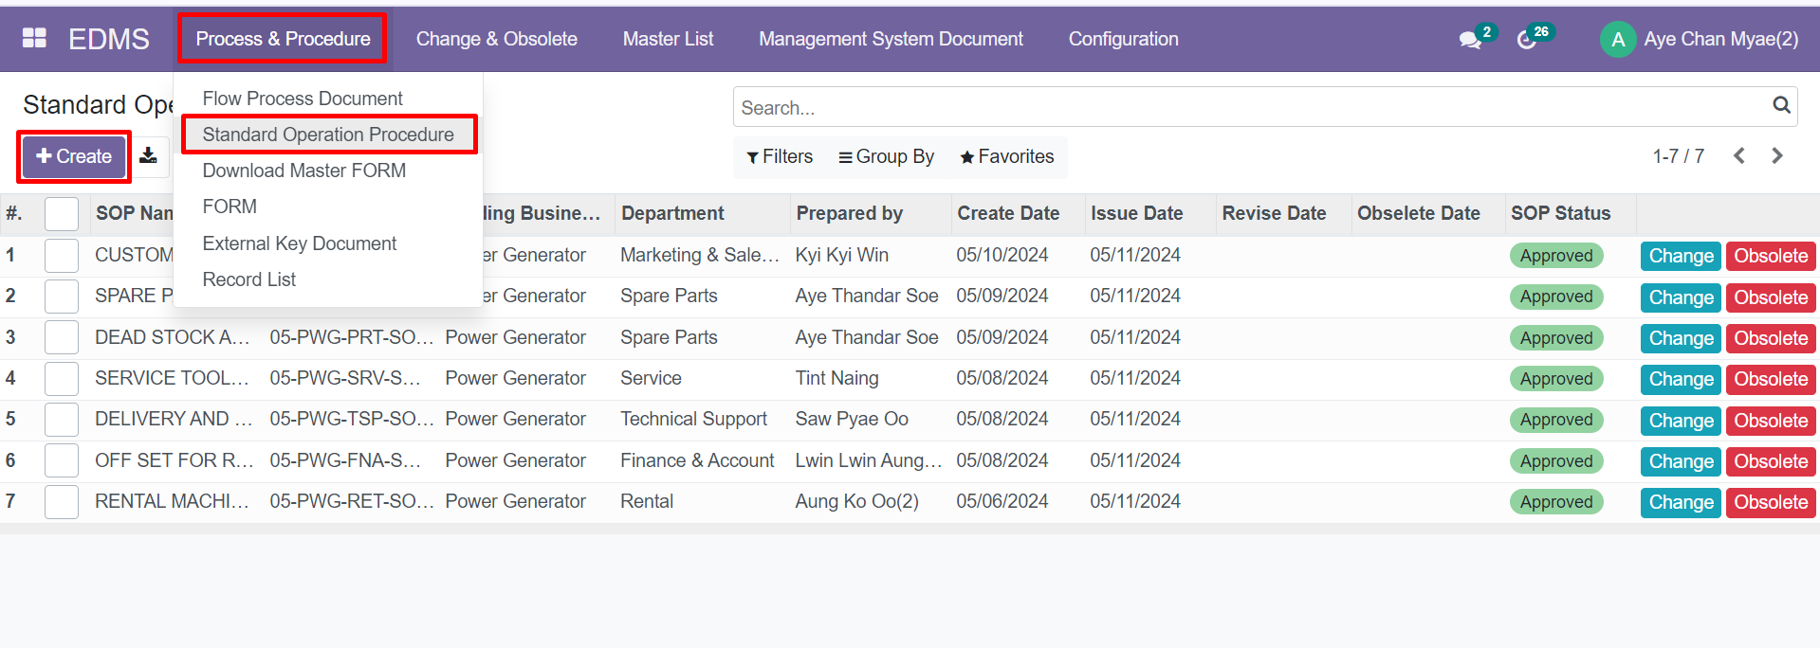Click Change for the DELIVERY AND row
Screen dimensions: 1820x648
1681,421
